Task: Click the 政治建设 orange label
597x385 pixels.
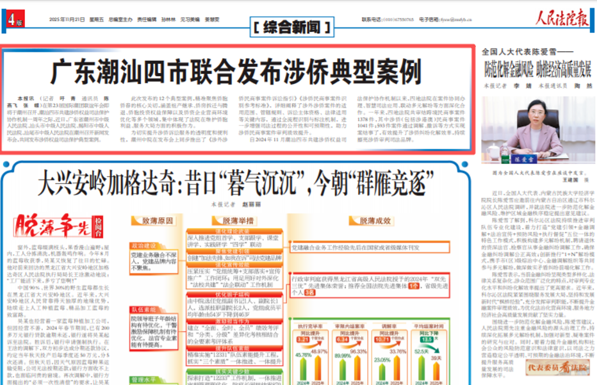Action: tap(143, 245)
